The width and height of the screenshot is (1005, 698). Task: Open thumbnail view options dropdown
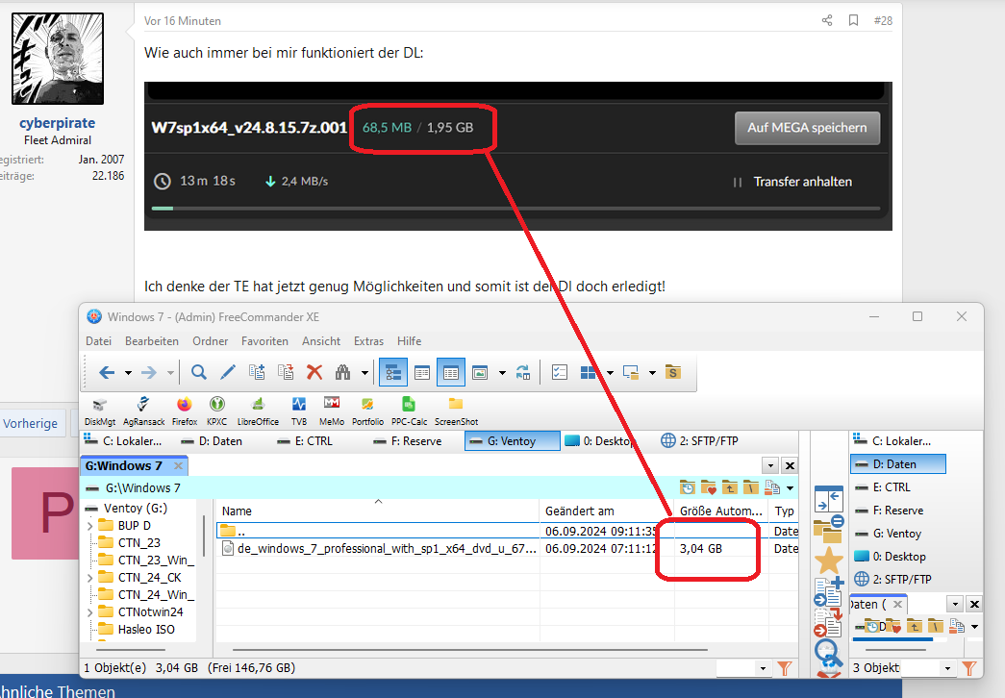(502, 372)
